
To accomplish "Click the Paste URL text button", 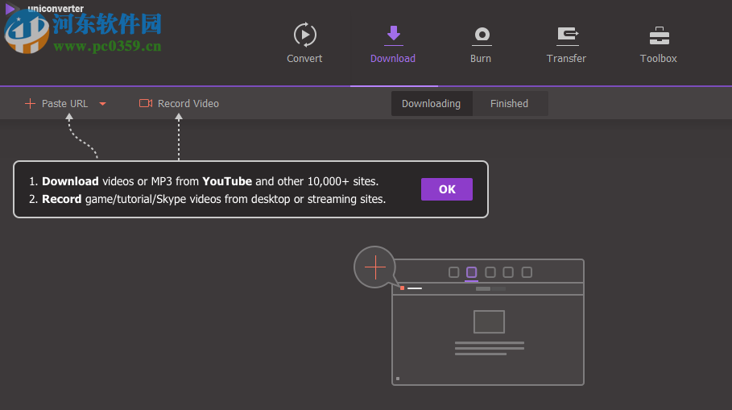I will tap(65, 104).
